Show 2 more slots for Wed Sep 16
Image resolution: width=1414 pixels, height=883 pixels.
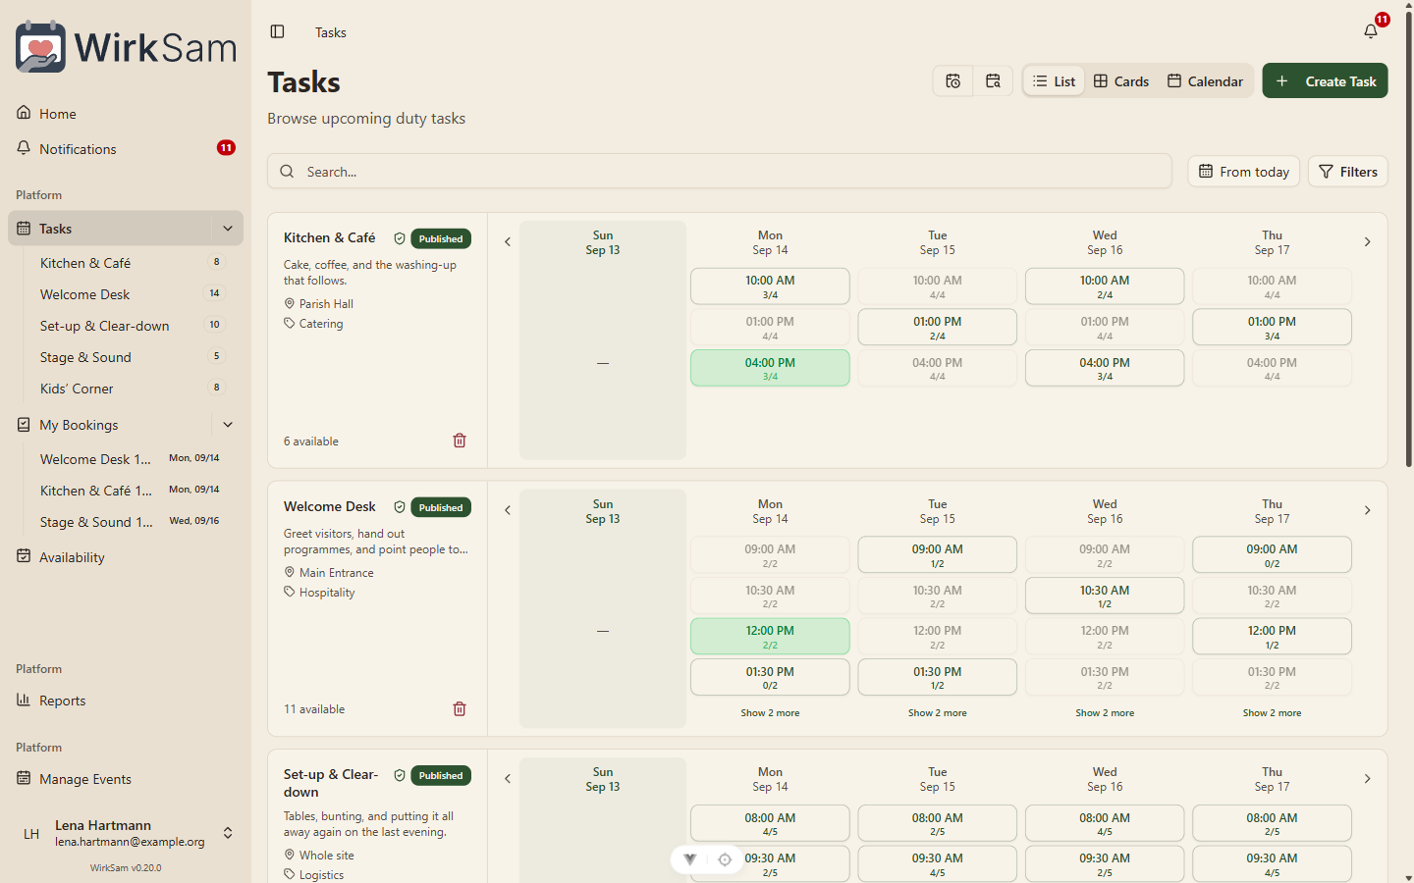pyautogui.click(x=1105, y=713)
